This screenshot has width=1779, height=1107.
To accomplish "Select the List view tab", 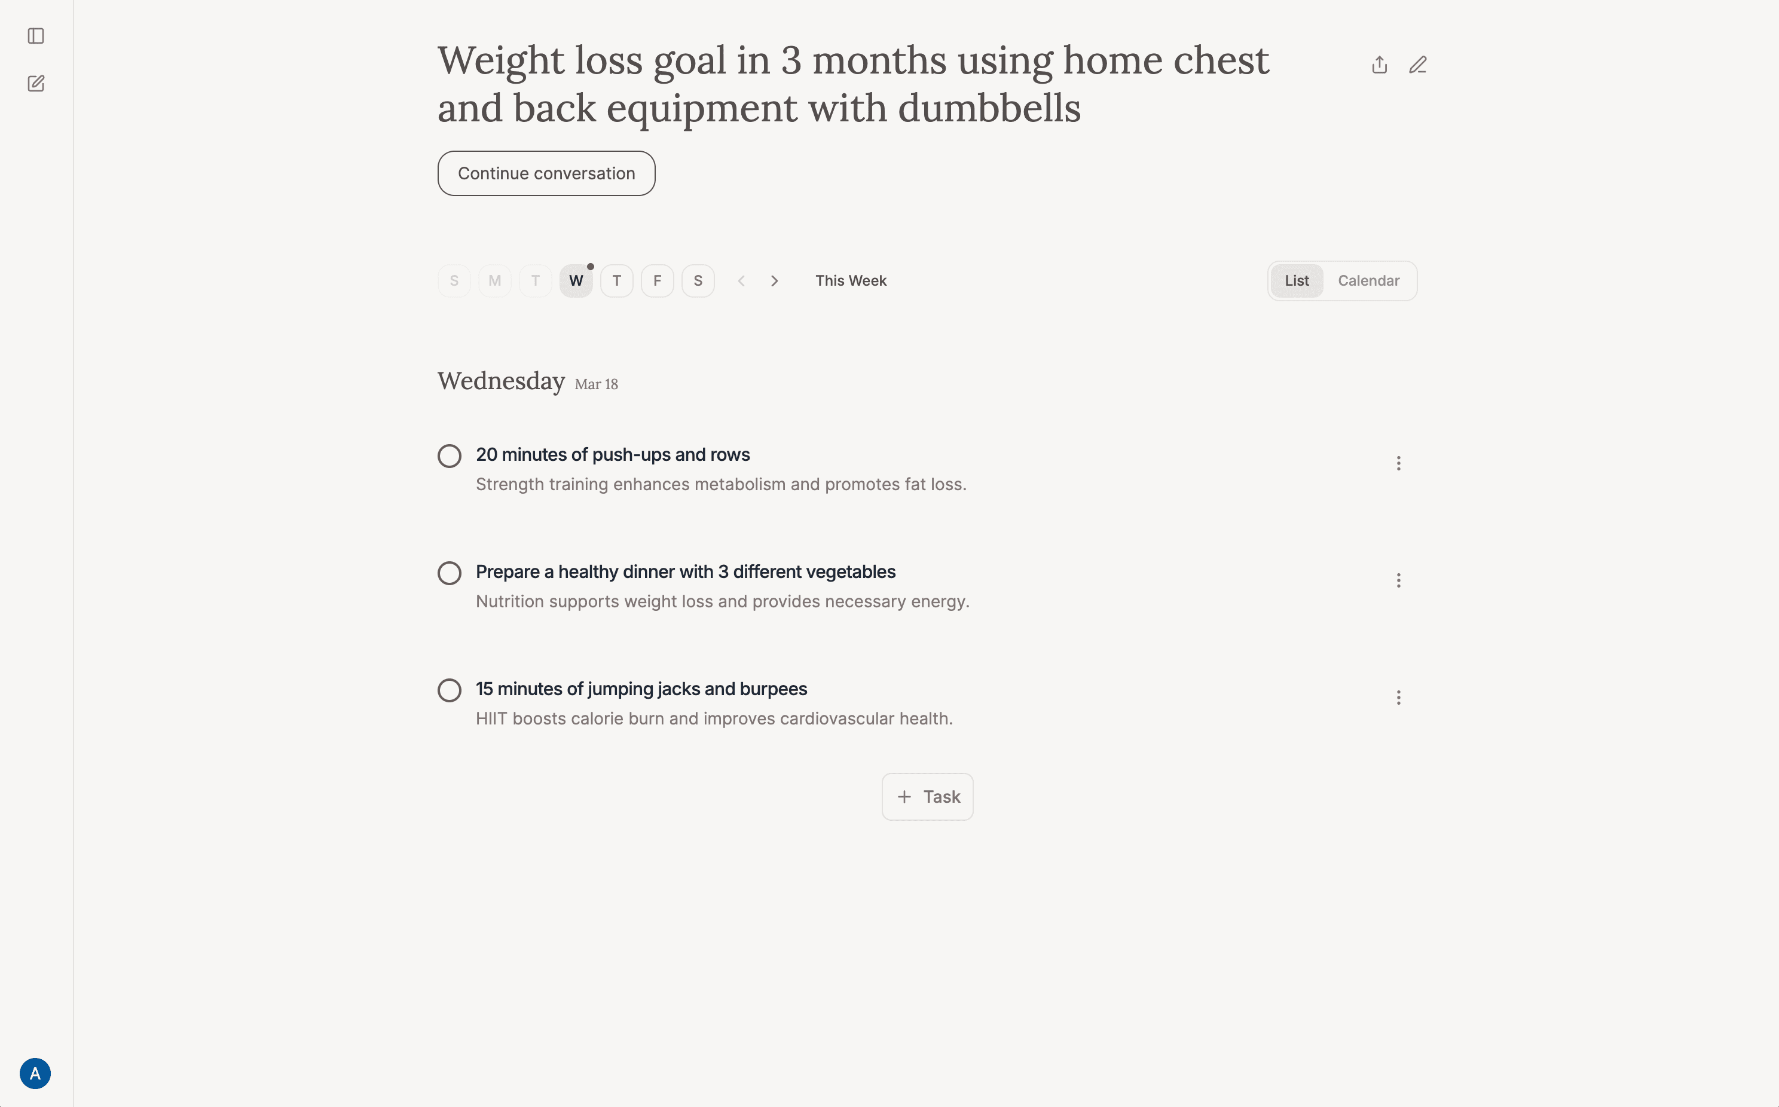I will point(1297,280).
